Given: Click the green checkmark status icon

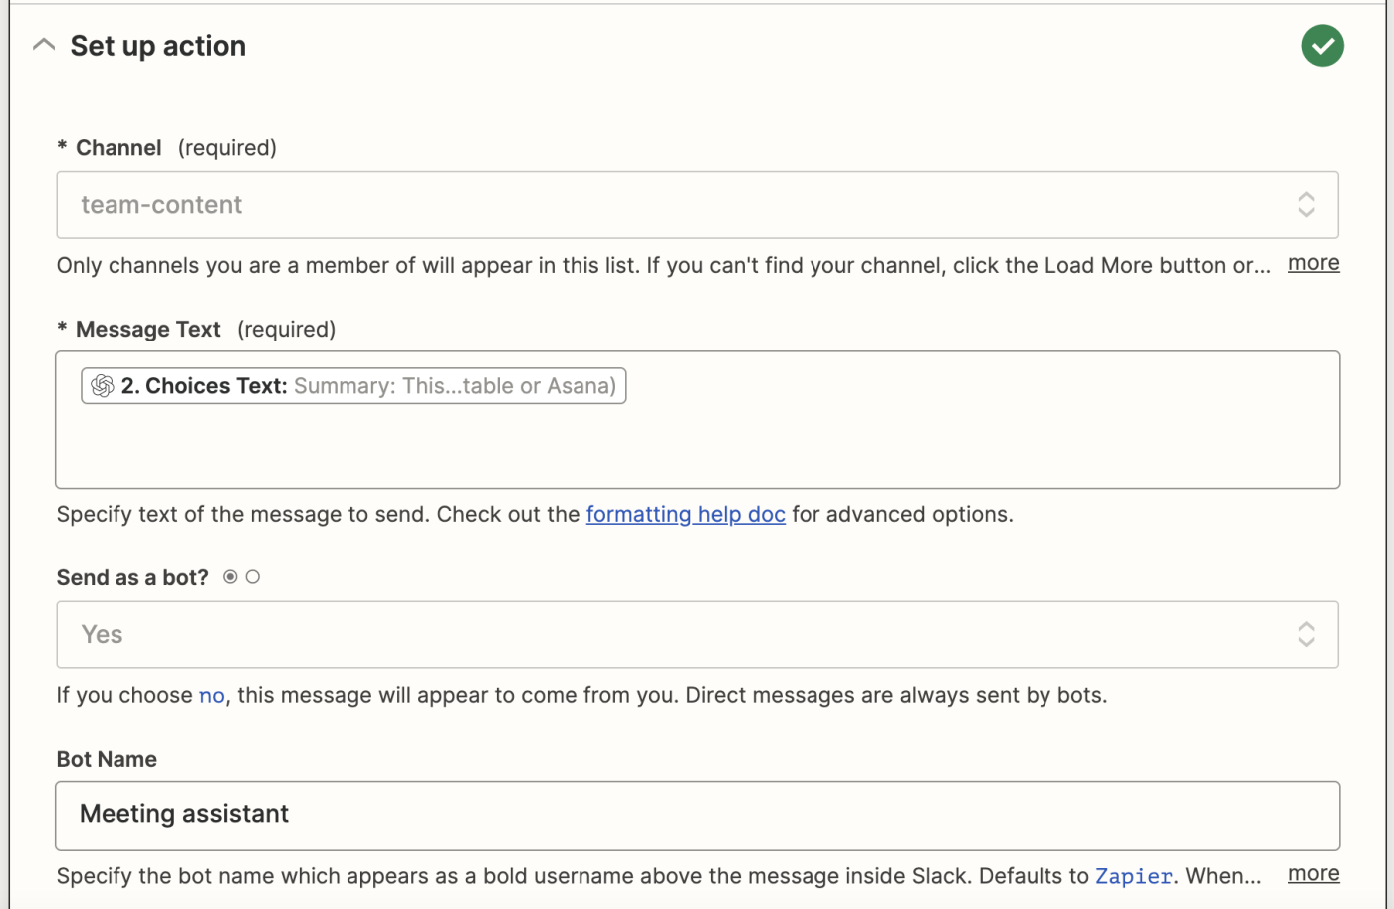Looking at the screenshot, I should click(1322, 46).
